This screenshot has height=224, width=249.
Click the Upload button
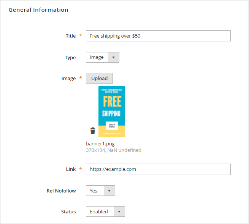(x=99, y=79)
